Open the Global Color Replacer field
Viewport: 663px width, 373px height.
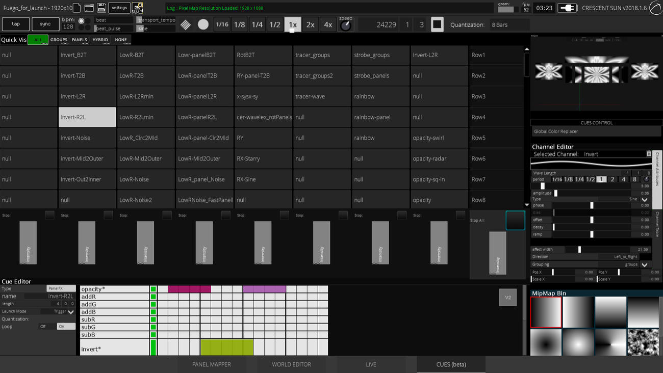(x=596, y=131)
